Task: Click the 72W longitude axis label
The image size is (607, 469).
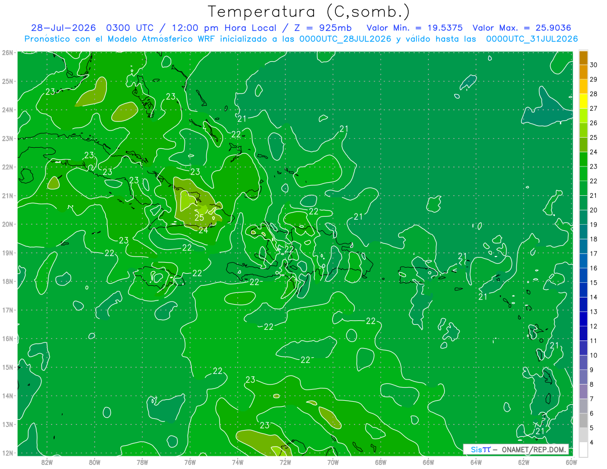Action: pos(285,462)
